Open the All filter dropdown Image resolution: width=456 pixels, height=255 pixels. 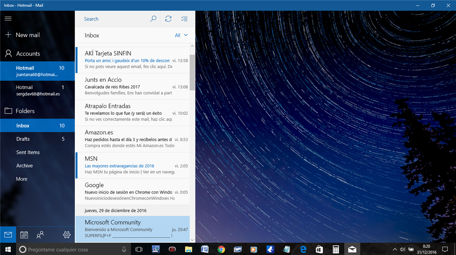click(x=181, y=35)
